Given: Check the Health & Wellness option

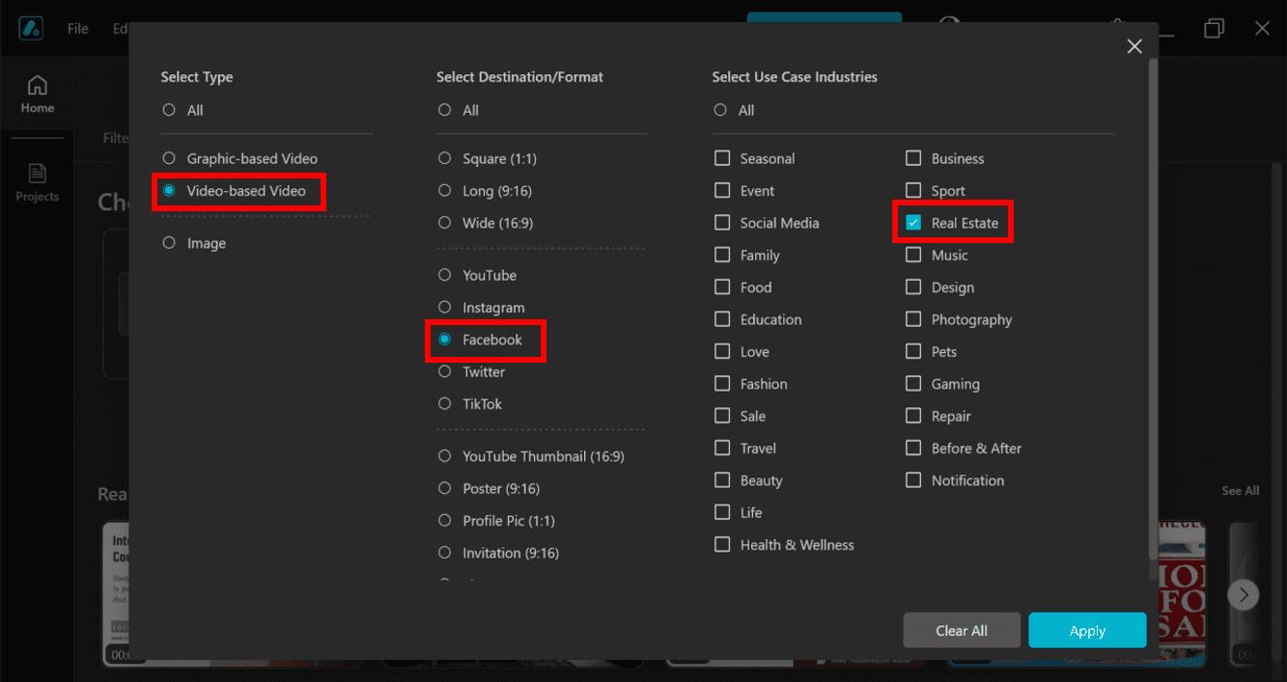Looking at the screenshot, I should coord(722,545).
